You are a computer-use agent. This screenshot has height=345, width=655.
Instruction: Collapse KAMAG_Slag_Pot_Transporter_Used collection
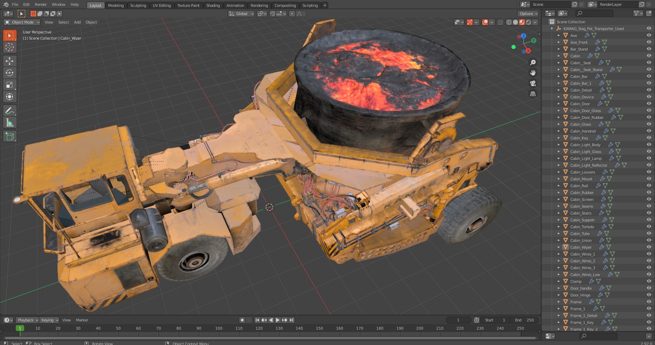552,29
